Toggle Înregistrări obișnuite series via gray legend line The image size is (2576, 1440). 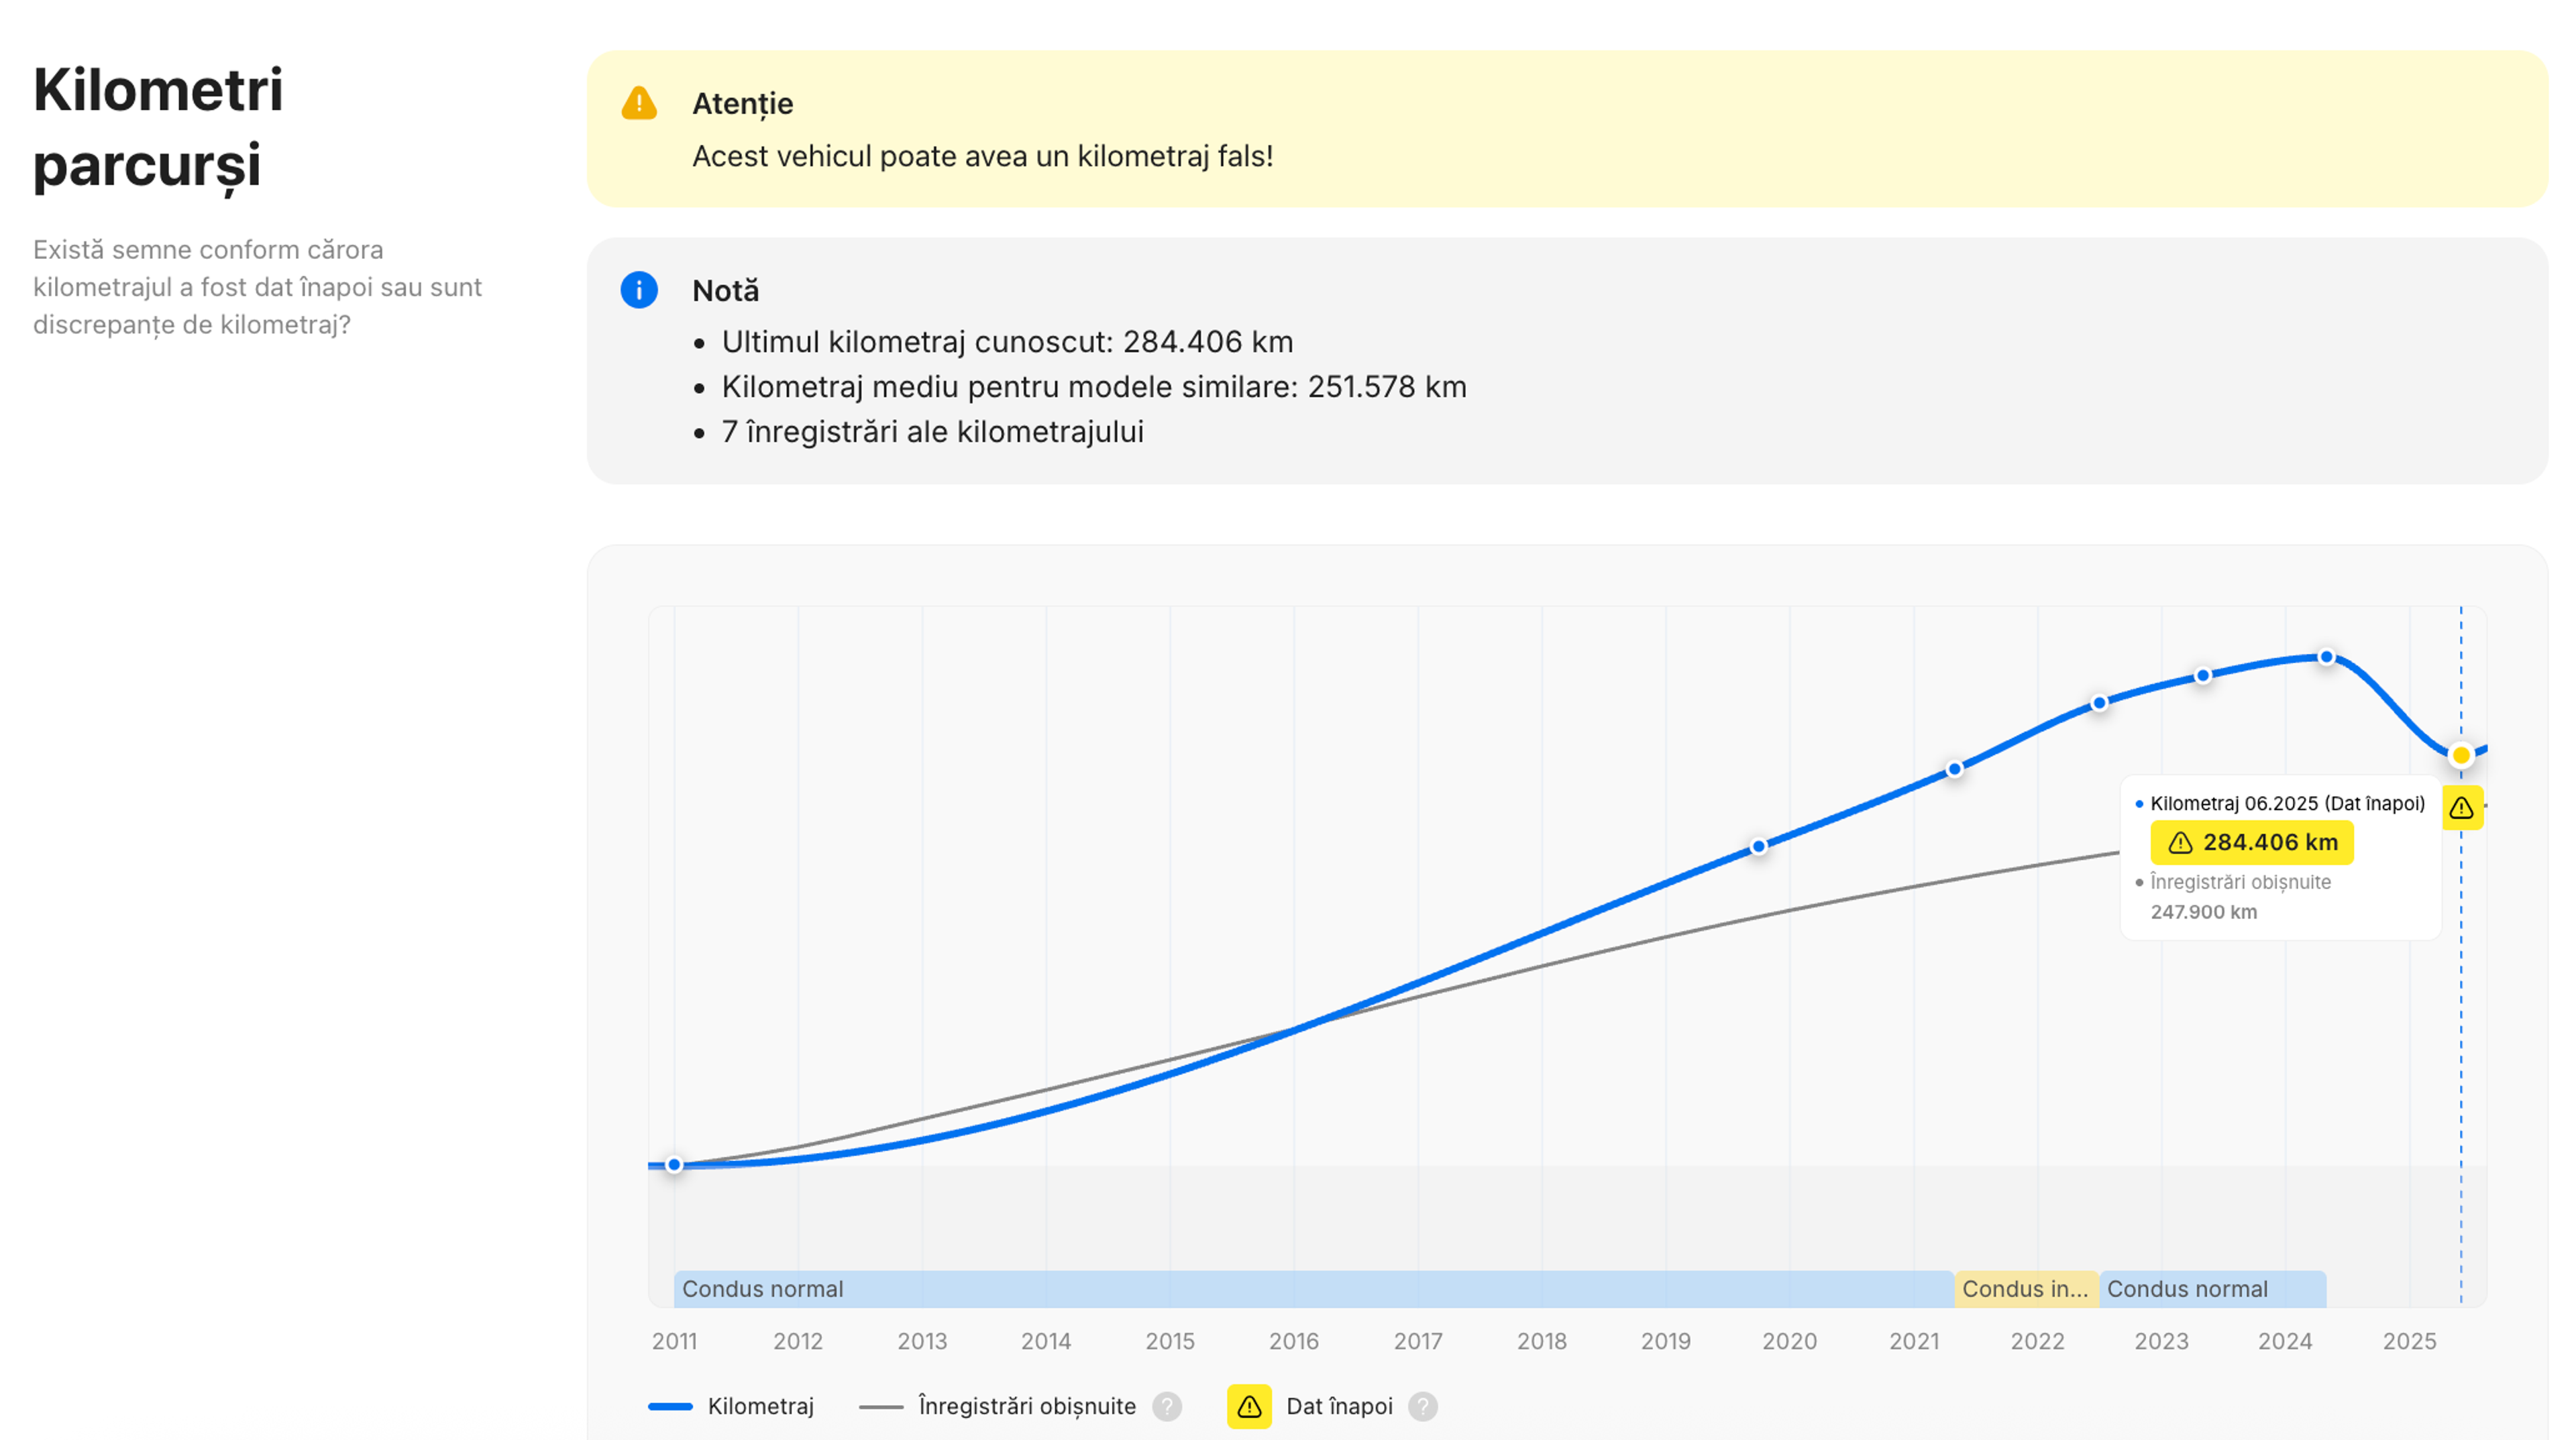click(880, 1406)
